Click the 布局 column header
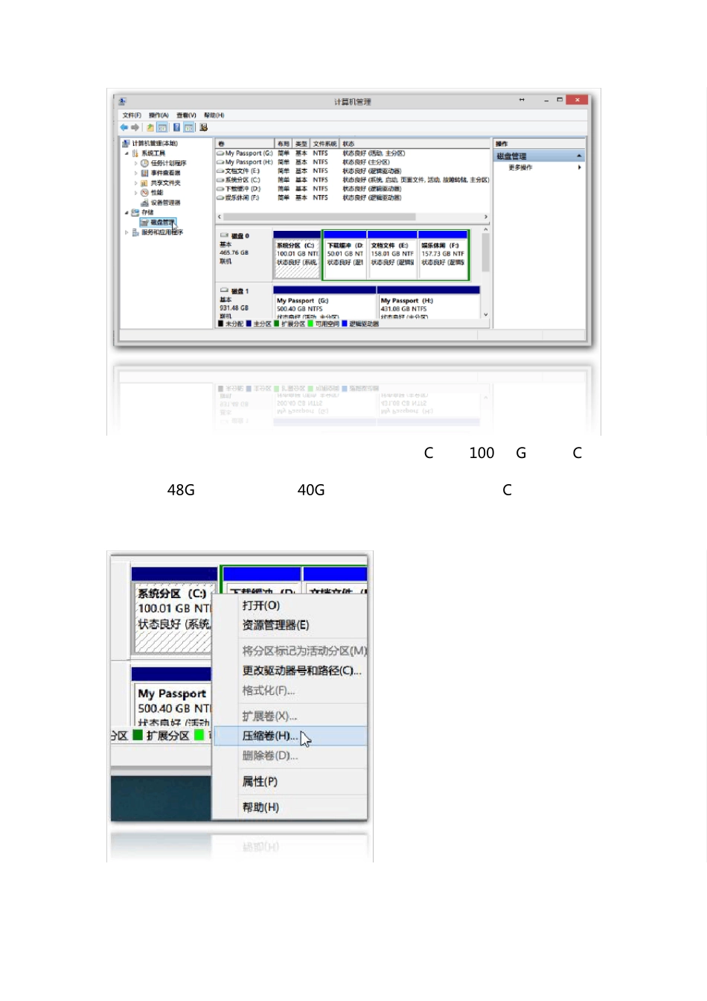Screen dimensions: 707x1001 (x=284, y=144)
